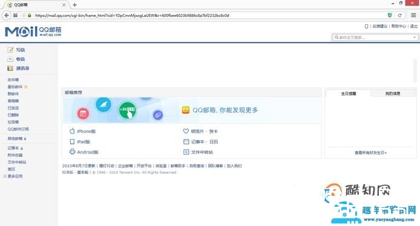Click the blue bird circle in banner

click(103, 105)
